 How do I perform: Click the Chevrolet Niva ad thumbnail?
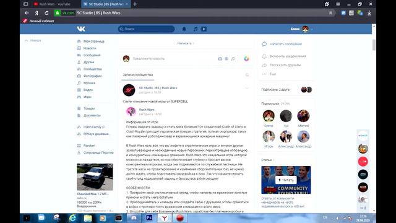(95, 177)
